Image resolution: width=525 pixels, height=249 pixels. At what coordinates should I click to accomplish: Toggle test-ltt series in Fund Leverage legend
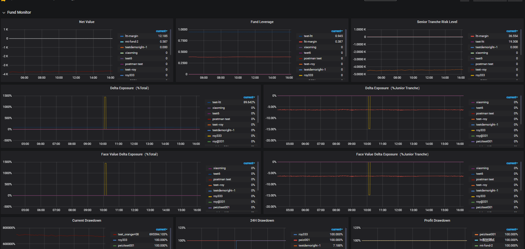[308, 36]
